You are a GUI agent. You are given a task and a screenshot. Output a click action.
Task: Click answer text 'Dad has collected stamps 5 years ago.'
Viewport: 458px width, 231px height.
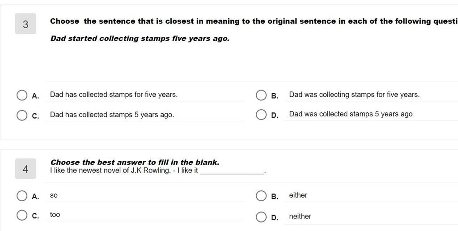112,115
